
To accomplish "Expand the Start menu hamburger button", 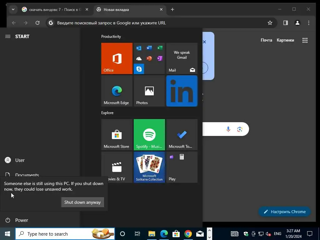I will pyautogui.click(x=8, y=37).
